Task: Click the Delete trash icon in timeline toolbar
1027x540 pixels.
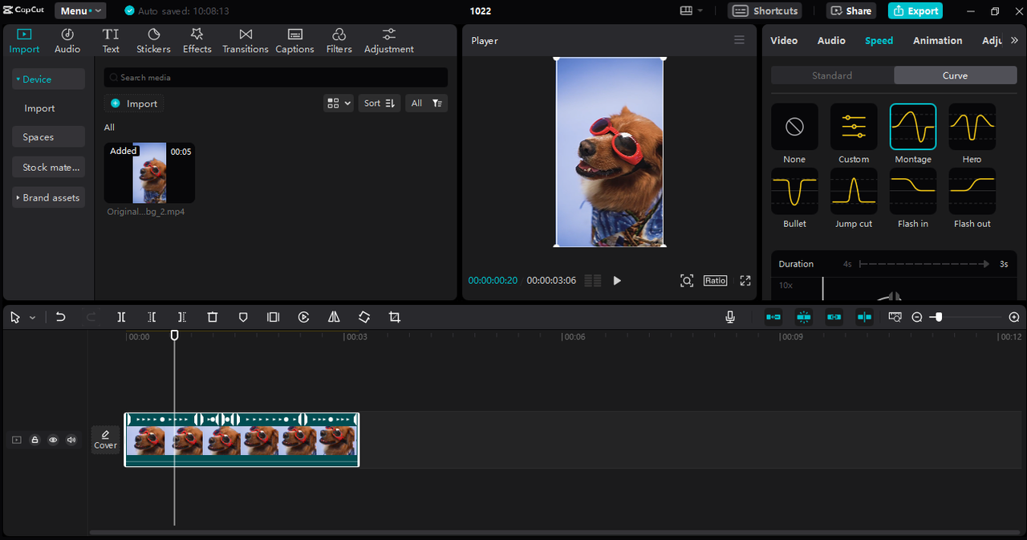Action: [213, 317]
